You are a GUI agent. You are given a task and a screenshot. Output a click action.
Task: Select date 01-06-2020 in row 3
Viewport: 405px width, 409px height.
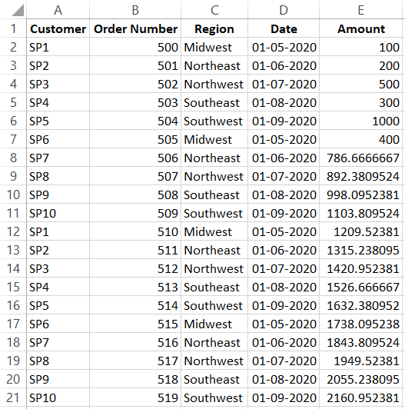[x=284, y=65]
